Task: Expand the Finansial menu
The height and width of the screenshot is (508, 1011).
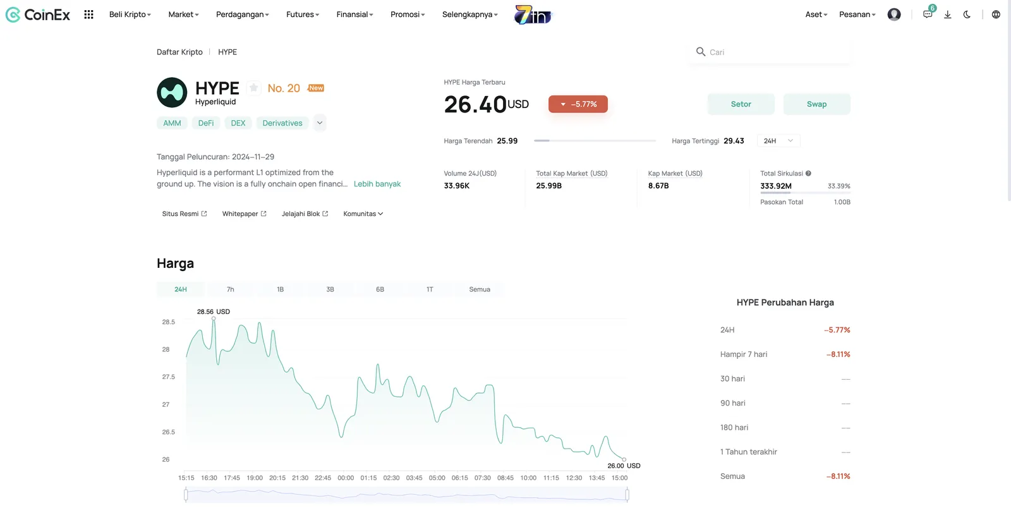Action: (354, 15)
